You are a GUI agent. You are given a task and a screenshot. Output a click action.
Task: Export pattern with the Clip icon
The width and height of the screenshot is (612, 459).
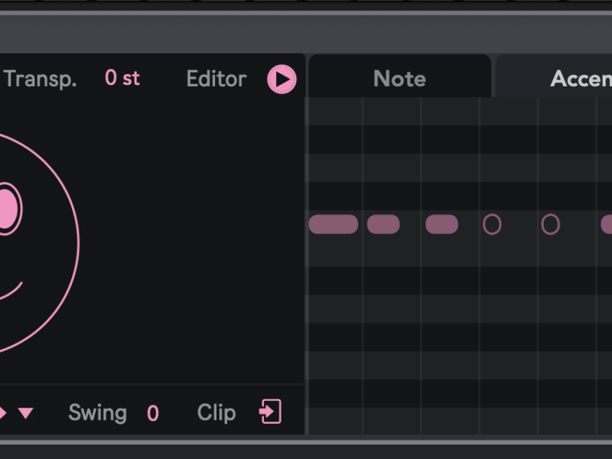[x=270, y=412]
